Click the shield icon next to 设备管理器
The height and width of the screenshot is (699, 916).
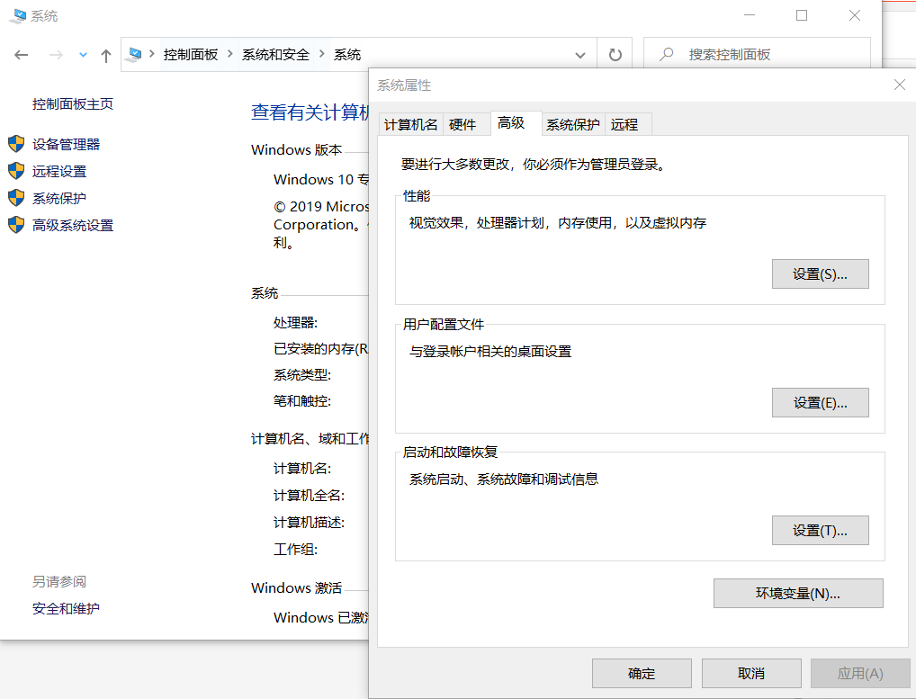tap(16, 144)
